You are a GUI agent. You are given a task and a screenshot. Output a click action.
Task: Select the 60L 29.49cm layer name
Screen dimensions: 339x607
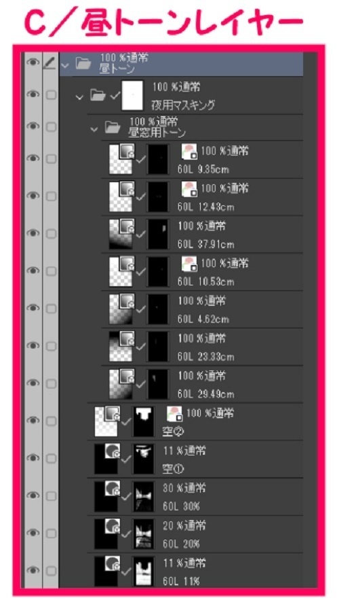pyautogui.click(x=206, y=394)
